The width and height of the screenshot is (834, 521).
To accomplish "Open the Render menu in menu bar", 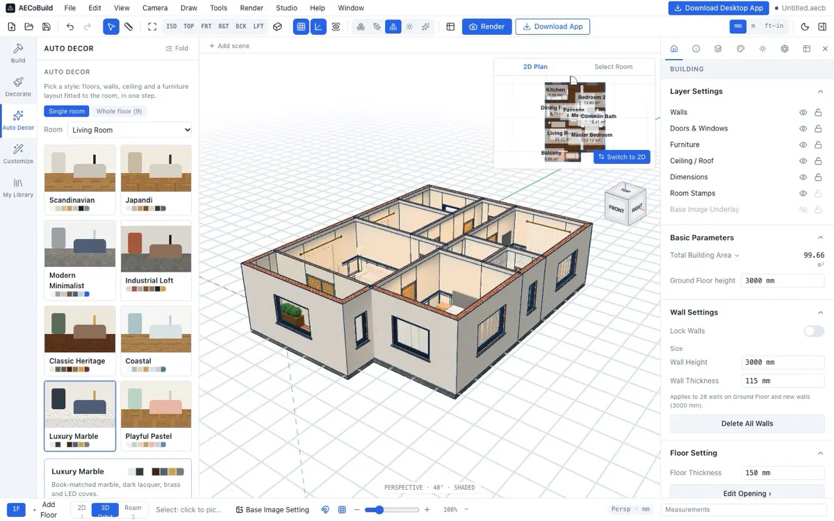I will (252, 8).
